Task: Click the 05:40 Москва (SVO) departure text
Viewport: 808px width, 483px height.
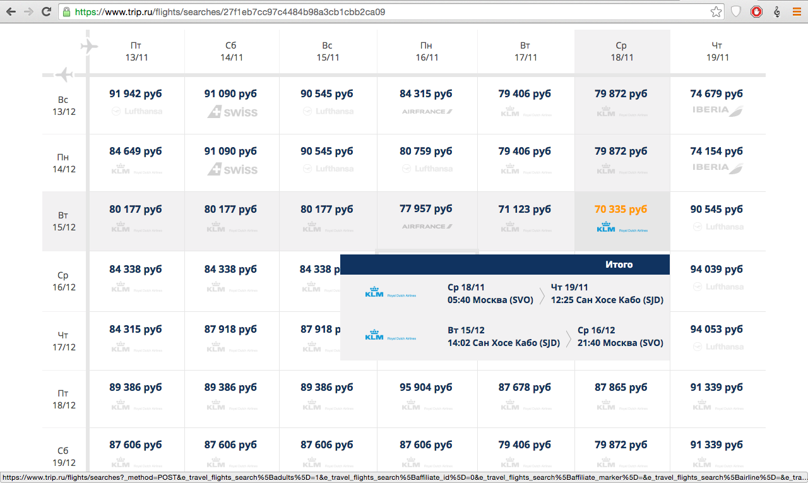Action: (x=491, y=300)
